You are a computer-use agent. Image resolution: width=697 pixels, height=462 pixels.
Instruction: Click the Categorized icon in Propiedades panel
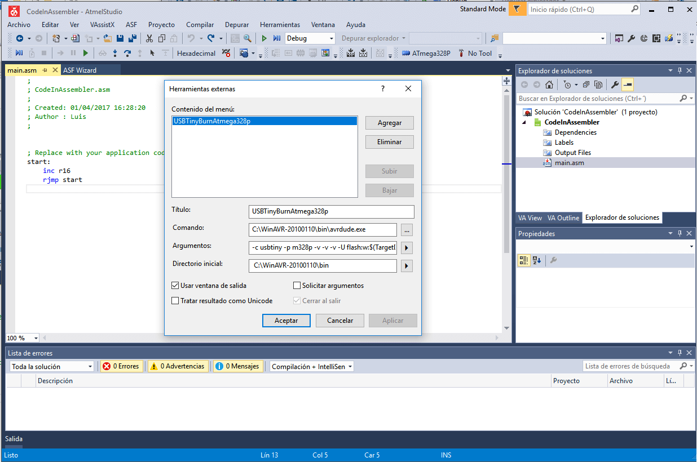(524, 260)
